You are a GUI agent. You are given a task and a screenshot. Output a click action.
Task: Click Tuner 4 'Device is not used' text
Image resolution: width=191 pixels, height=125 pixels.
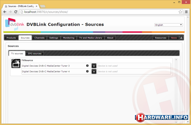tap(108, 72)
